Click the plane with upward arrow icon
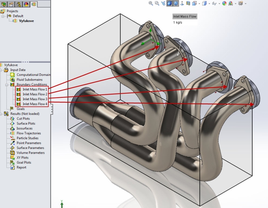This screenshot has width=268, height=208. tap(182, 3)
